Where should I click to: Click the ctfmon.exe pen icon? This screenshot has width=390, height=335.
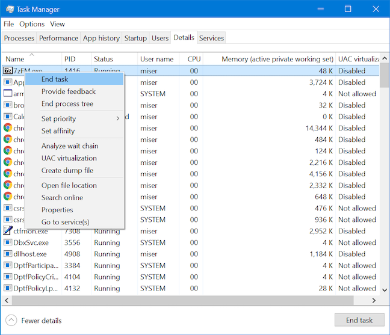click(8, 230)
